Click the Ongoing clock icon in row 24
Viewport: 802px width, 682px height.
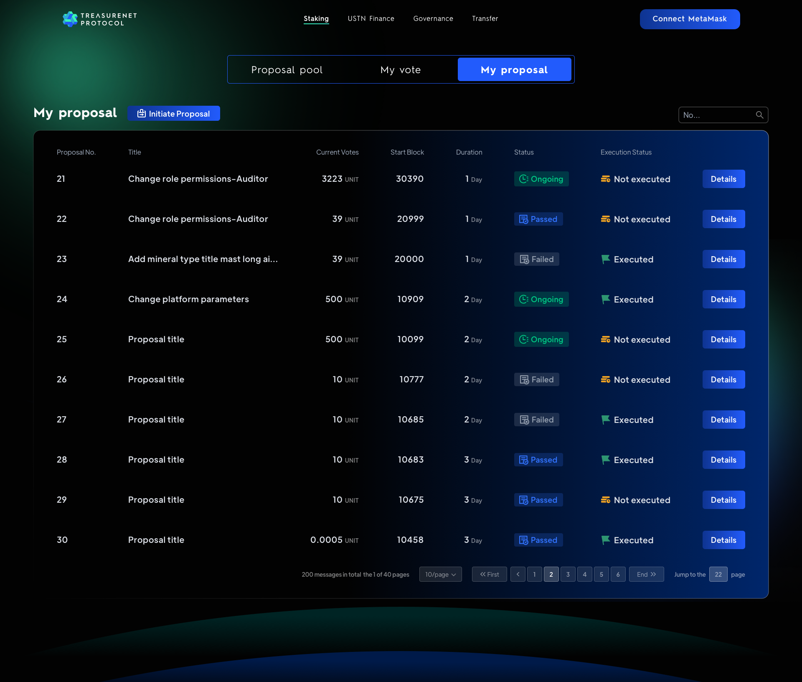[x=524, y=299]
